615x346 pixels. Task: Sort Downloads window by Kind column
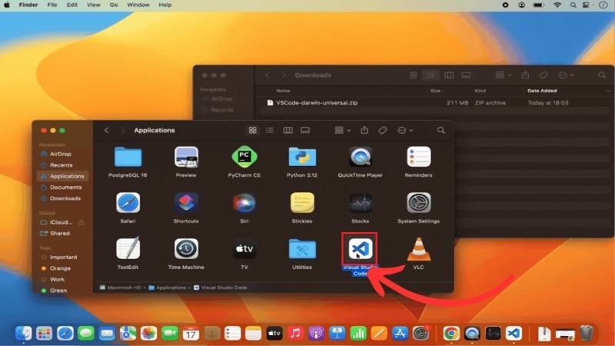(x=480, y=91)
